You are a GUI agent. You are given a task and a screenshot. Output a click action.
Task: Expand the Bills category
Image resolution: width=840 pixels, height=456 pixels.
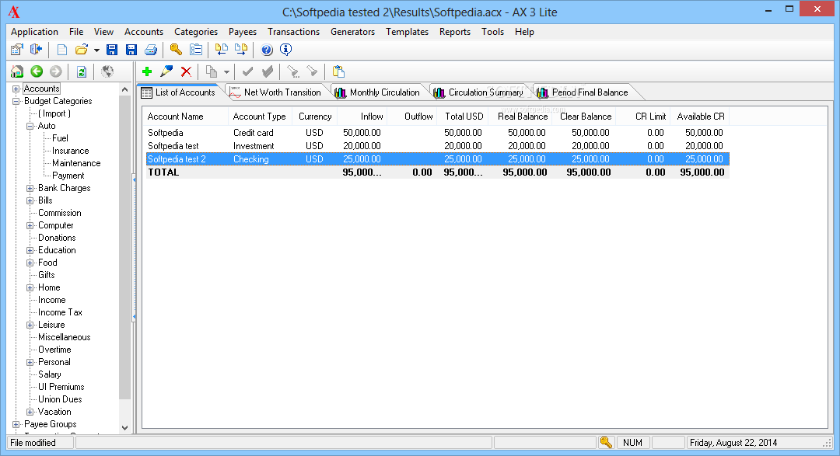pyautogui.click(x=30, y=200)
